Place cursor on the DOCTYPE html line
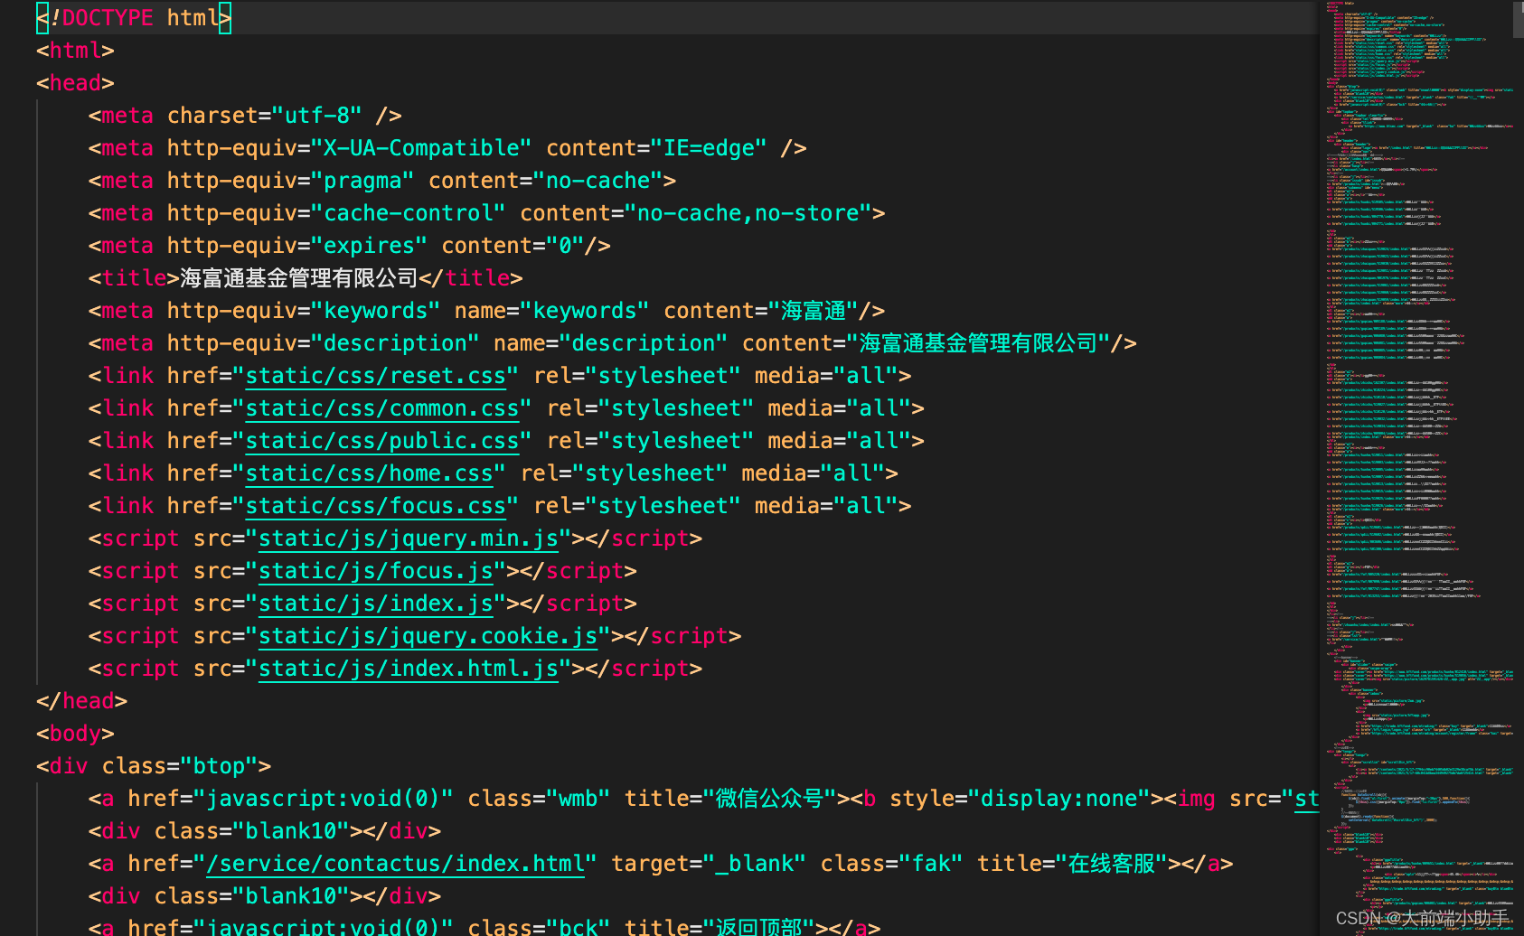1524x936 pixels. pos(134,18)
